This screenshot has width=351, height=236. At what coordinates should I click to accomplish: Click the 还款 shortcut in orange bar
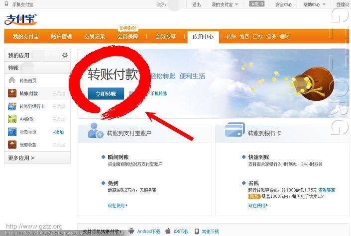[x=257, y=36]
